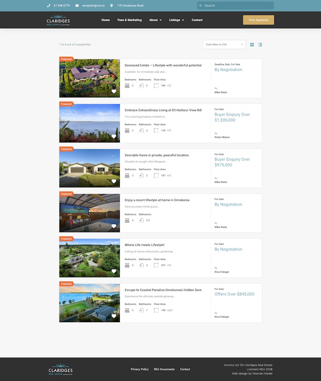Open Where Life meets Lifestyle! title
321x381 pixels.
(145, 245)
